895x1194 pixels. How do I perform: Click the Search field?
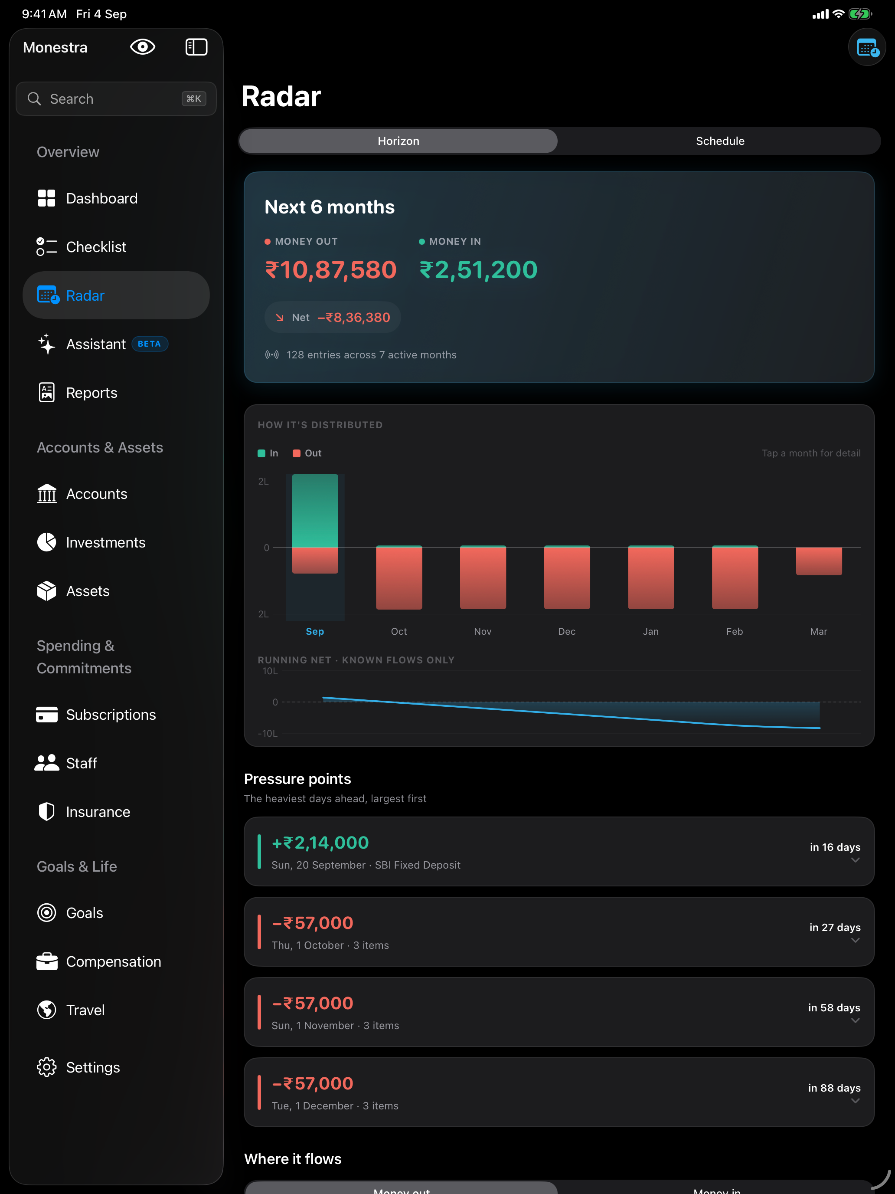click(116, 99)
